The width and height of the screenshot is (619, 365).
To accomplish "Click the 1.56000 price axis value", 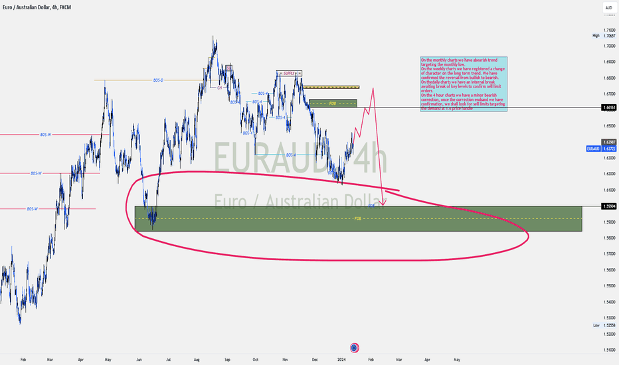I will (x=609, y=270).
